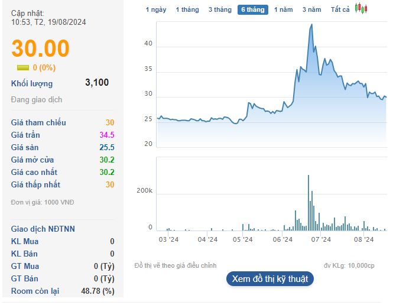The image size is (393, 305).
Task: Click the 'Đang giao dịch' trading status text
Action: coord(37,100)
